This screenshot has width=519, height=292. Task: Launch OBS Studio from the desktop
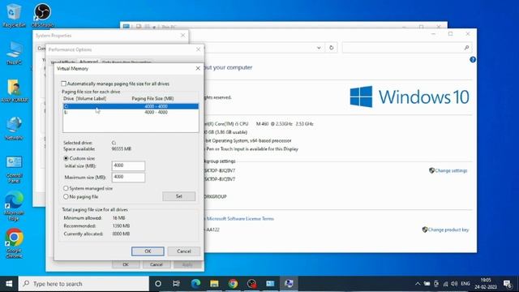[x=42, y=15]
